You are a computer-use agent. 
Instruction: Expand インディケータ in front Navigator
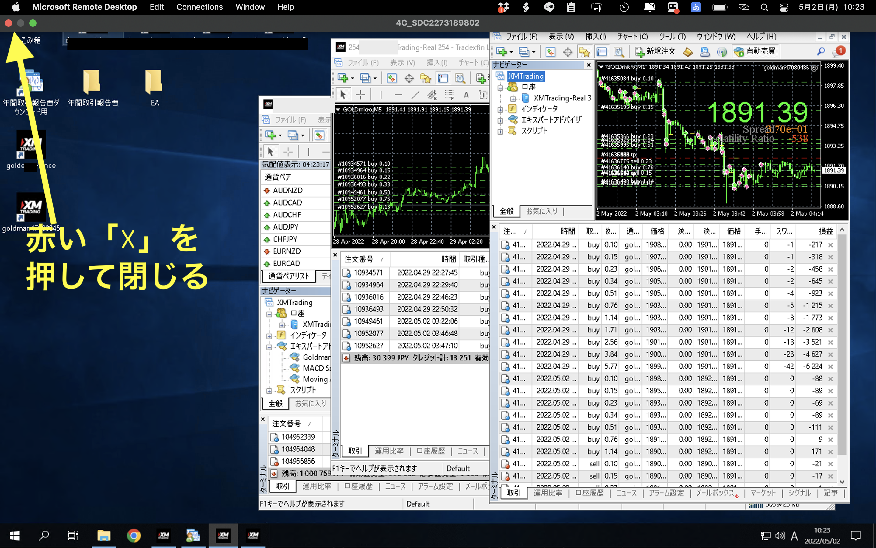click(500, 110)
